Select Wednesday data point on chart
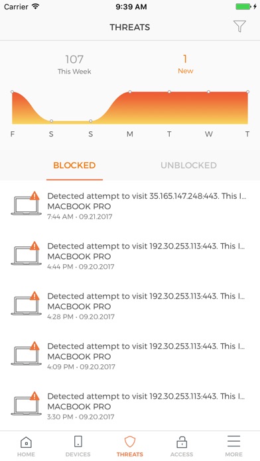This screenshot has height=461, width=260. point(208,91)
